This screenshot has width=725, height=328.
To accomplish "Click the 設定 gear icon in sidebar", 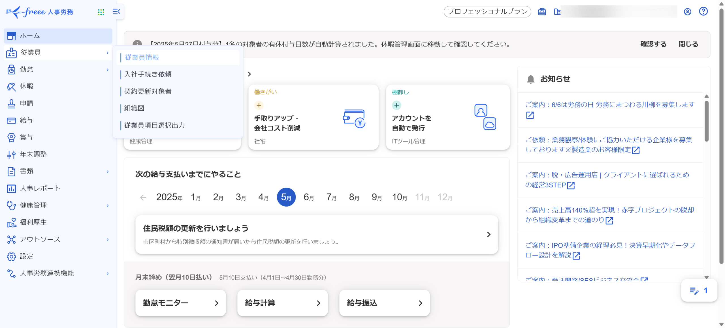I will (x=11, y=256).
